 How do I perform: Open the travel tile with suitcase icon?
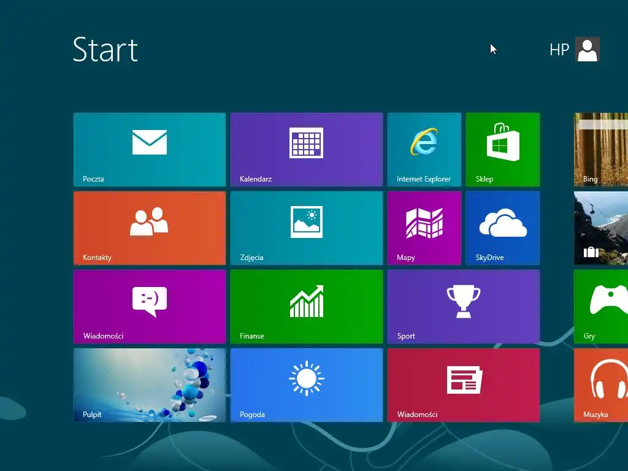pos(601,228)
